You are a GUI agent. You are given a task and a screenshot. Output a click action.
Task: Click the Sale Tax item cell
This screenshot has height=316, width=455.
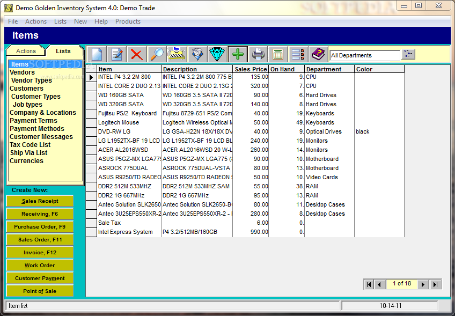129,223
